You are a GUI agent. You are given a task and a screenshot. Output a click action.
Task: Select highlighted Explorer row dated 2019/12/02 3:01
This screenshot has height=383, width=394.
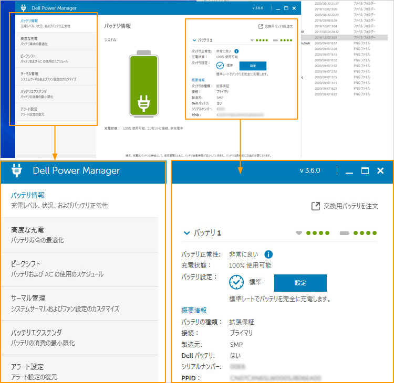click(x=345, y=37)
